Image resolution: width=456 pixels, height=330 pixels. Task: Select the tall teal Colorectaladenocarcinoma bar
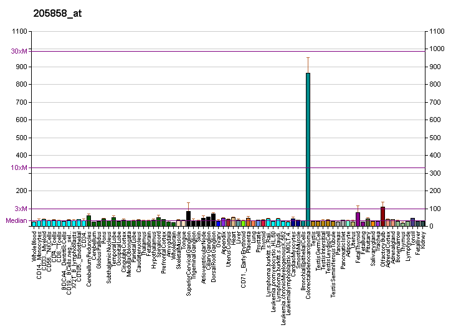(308, 149)
